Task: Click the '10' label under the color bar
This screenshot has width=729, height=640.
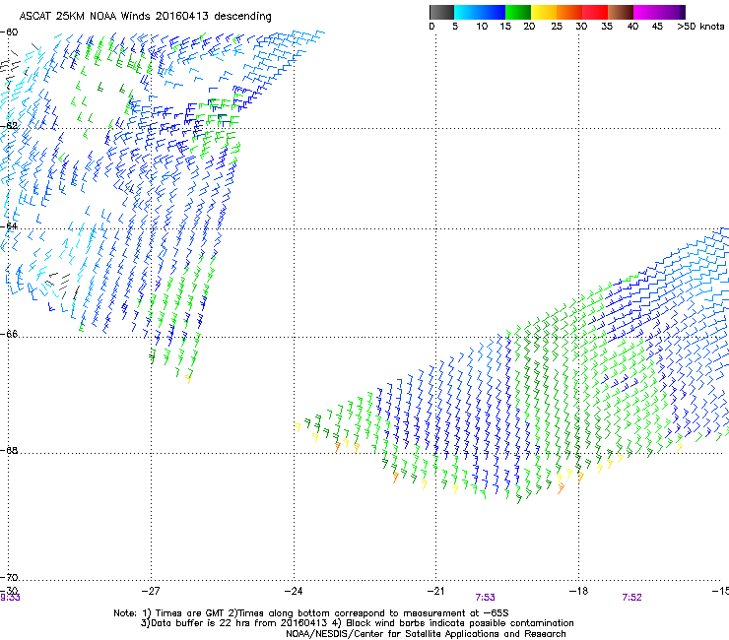Action: 482,27
